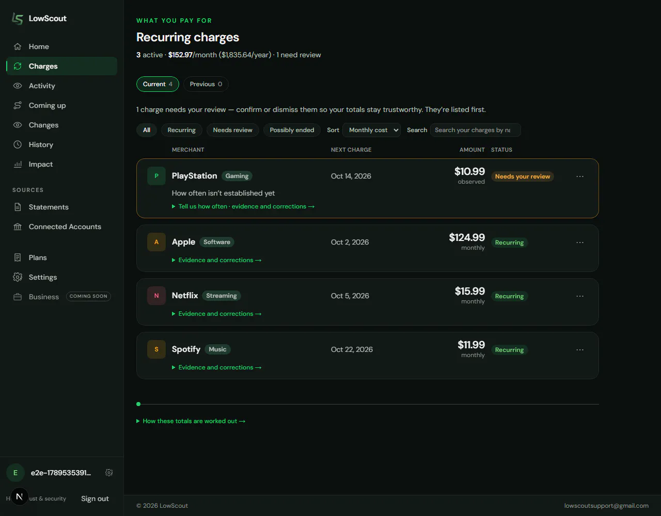This screenshot has height=516, width=661.
Task: Click the search your charges field
Action: [x=475, y=130]
